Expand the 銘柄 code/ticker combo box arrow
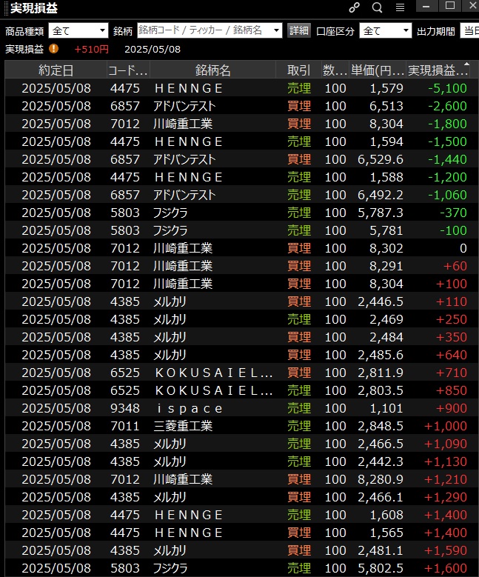 276,30
